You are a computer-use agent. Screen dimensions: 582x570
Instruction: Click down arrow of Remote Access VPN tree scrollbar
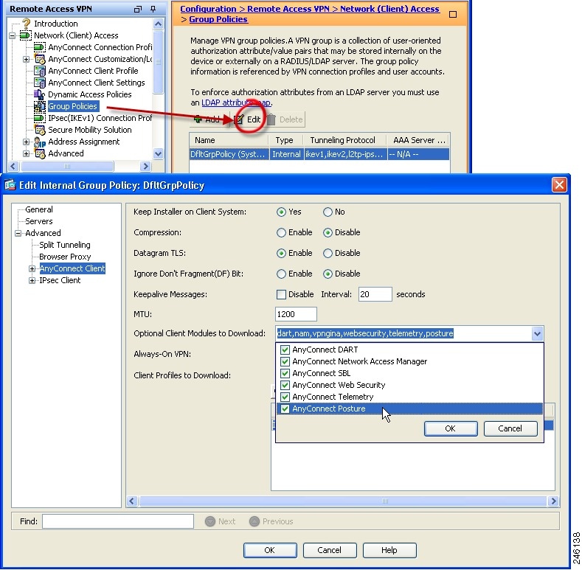(158, 153)
